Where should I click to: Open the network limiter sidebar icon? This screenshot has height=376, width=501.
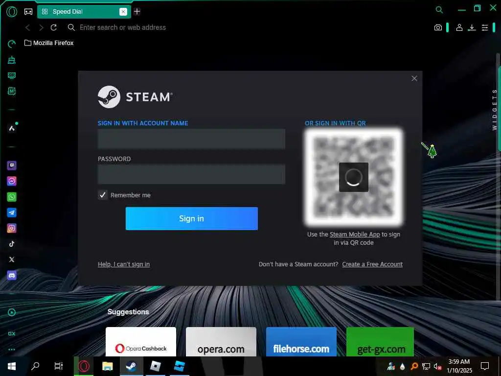[x=12, y=75]
